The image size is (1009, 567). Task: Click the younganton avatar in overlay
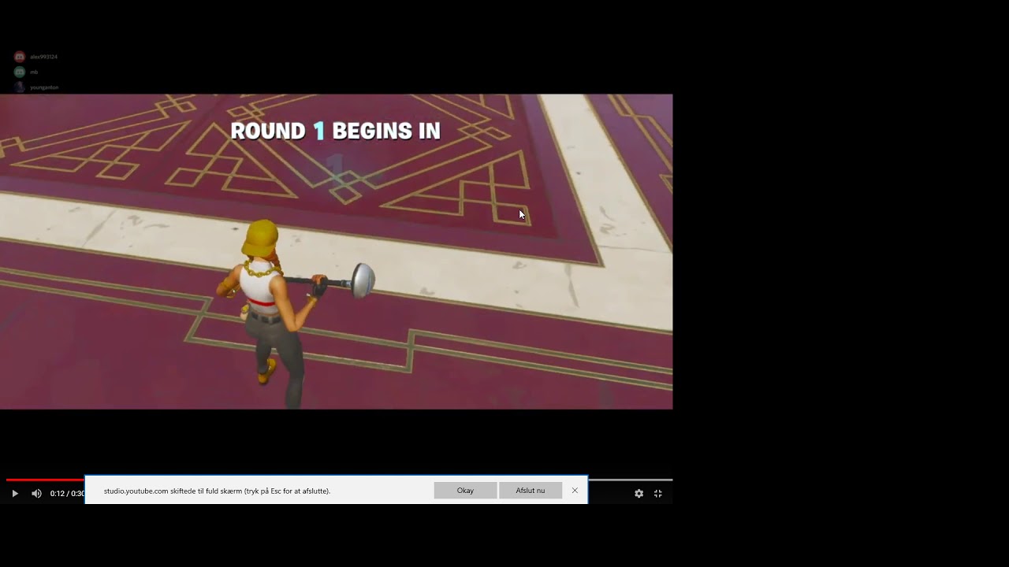20,87
